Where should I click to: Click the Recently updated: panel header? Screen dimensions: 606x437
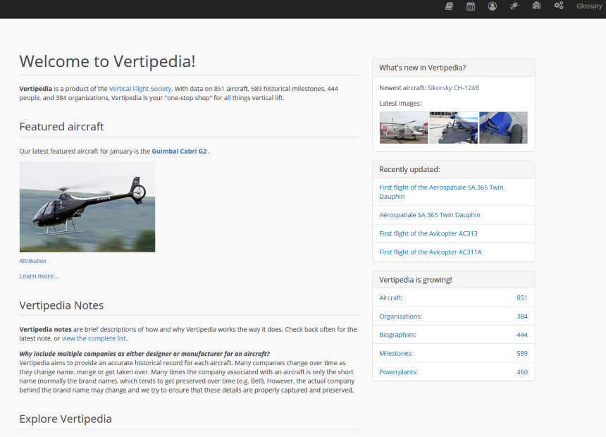(453, 169)
